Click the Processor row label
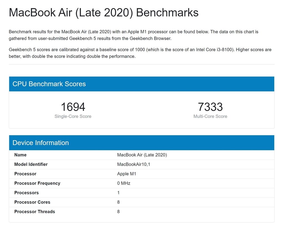This screenshot has width=284, height=232. pos(25,174)
